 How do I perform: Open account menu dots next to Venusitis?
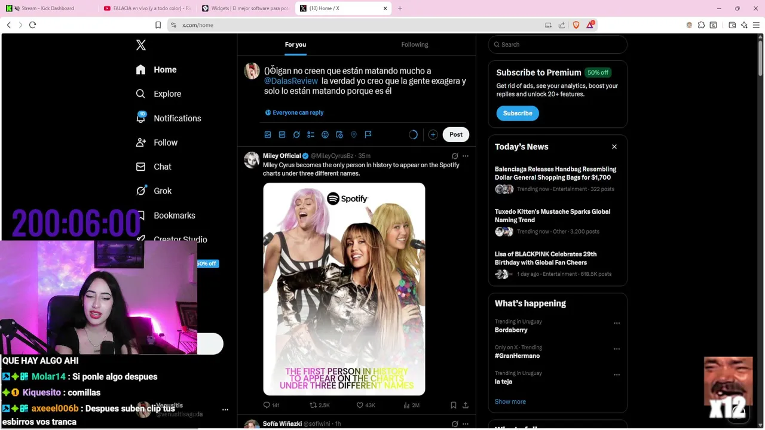pos(225,410)
